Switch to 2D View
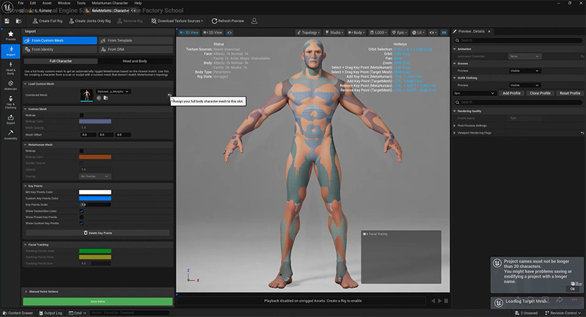Image resolution: width=586 pixels, height=317 pixels. tap(213, 32)
